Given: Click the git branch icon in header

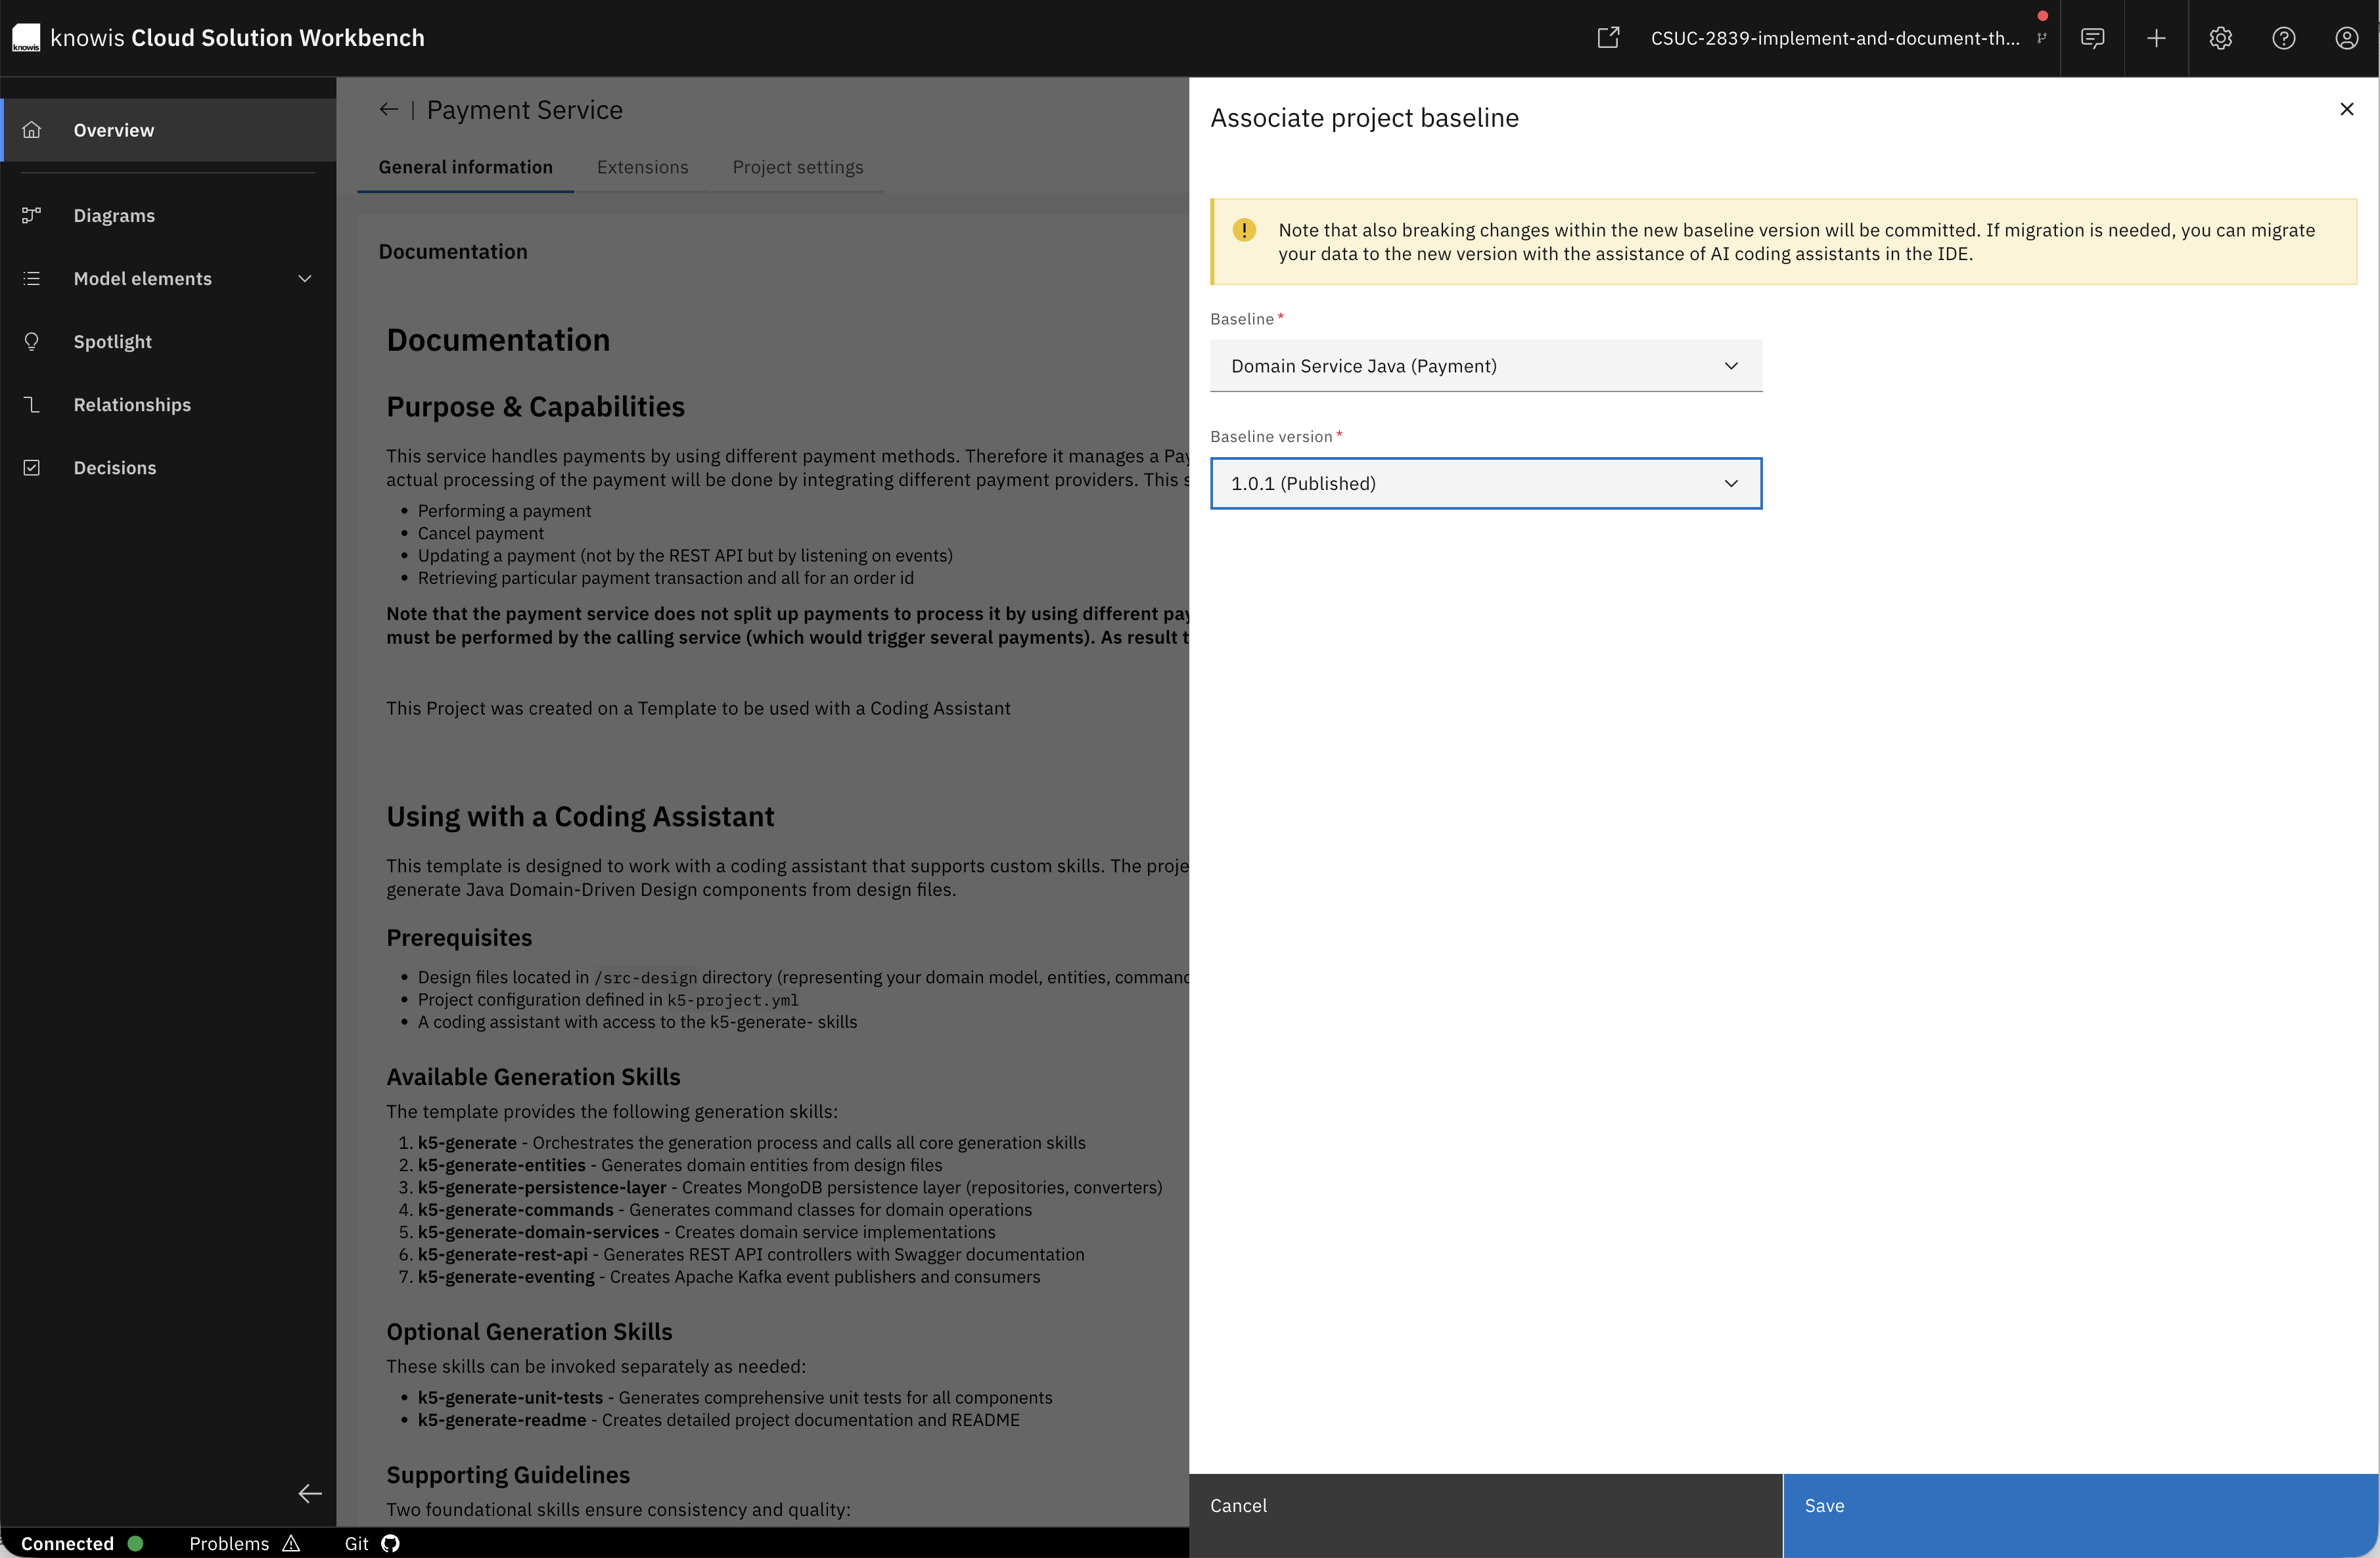Looking at the screenshot, I should point(2041,38).
